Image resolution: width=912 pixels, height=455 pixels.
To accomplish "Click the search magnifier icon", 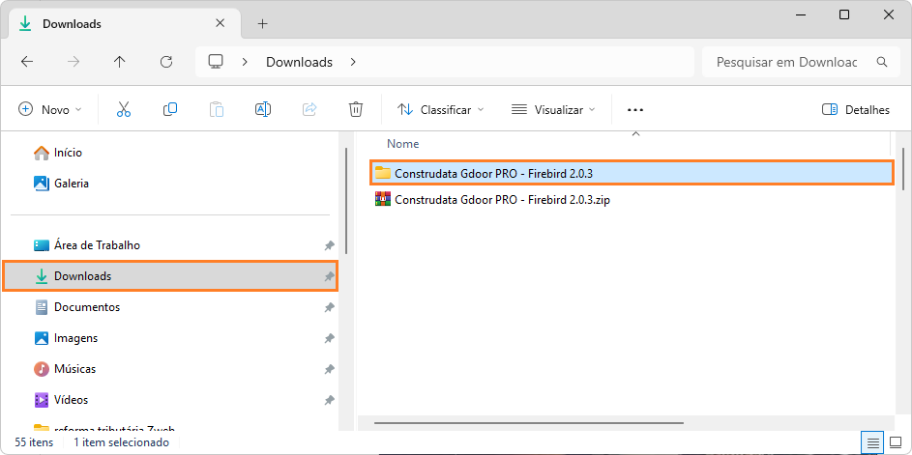I will click(882, 62).
